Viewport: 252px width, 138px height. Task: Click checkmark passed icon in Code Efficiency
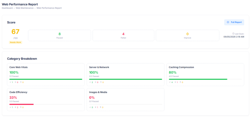[10, 107]
